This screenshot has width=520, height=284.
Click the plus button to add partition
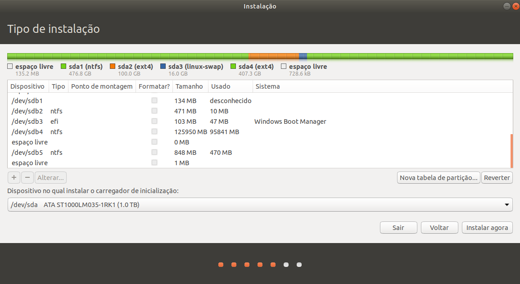pos(14,178)
